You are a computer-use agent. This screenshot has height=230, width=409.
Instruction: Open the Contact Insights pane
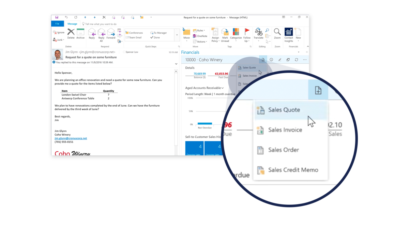[x=288, y=34]
